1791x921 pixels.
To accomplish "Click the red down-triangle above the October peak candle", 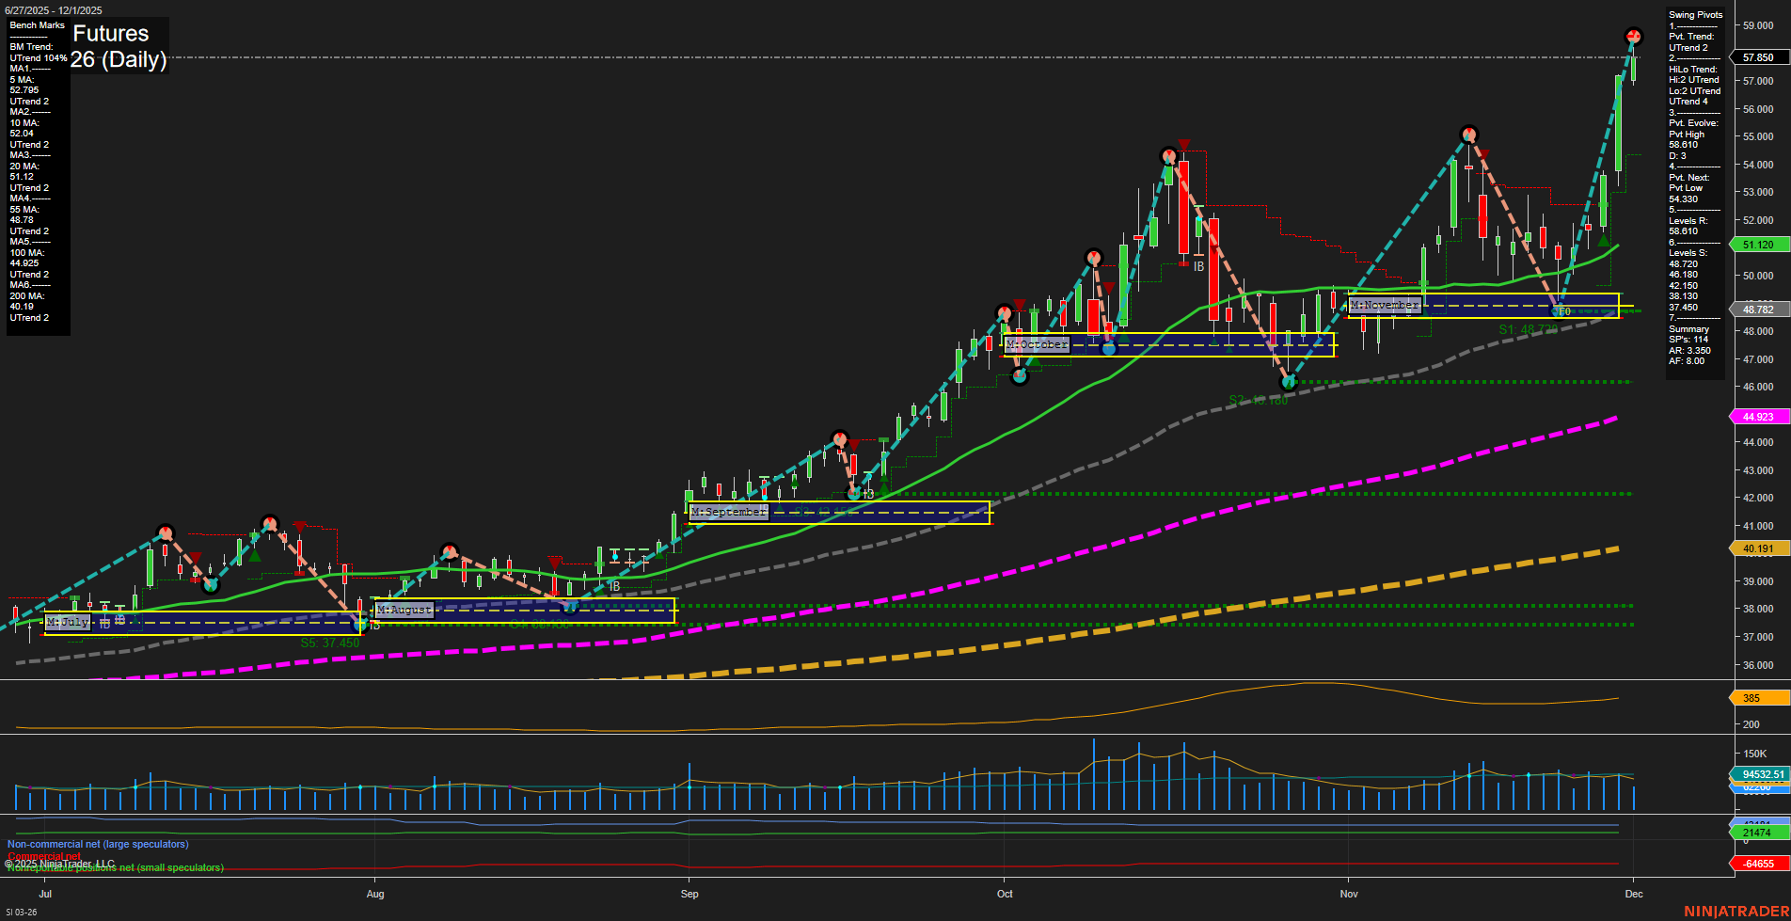I will (1183, 145).
